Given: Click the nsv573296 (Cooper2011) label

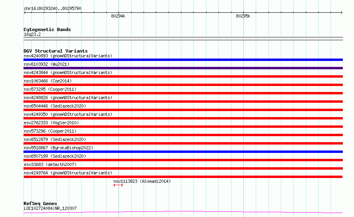Looking at the screenshot, I should (x=50, y=131).
